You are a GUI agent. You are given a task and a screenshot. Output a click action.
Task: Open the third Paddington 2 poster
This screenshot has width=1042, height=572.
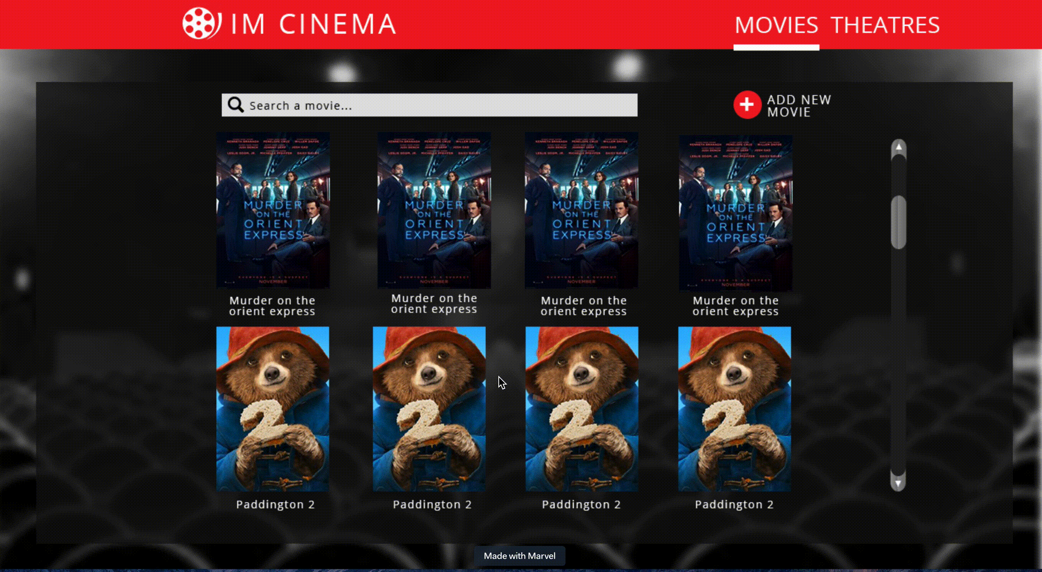(x=582, y=409)
